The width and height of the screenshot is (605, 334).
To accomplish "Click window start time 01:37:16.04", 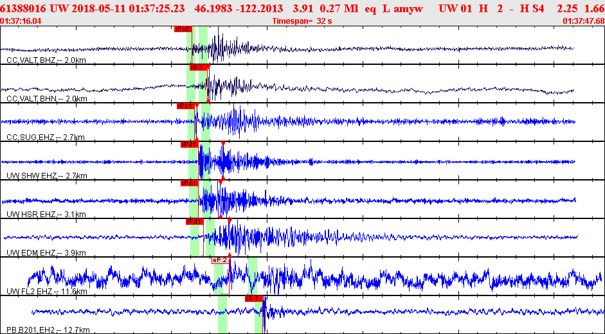I will tap(21, 21).
